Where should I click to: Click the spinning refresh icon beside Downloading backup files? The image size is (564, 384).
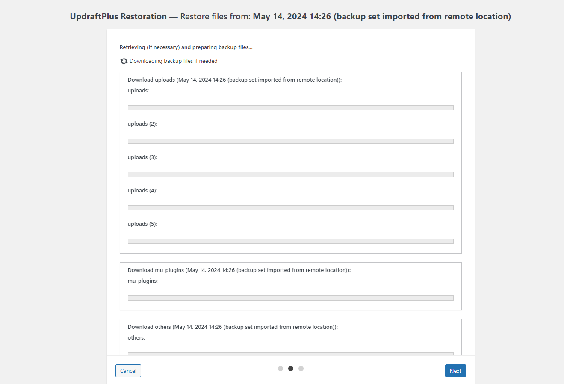pyautogui.click(x=124, y=61)
